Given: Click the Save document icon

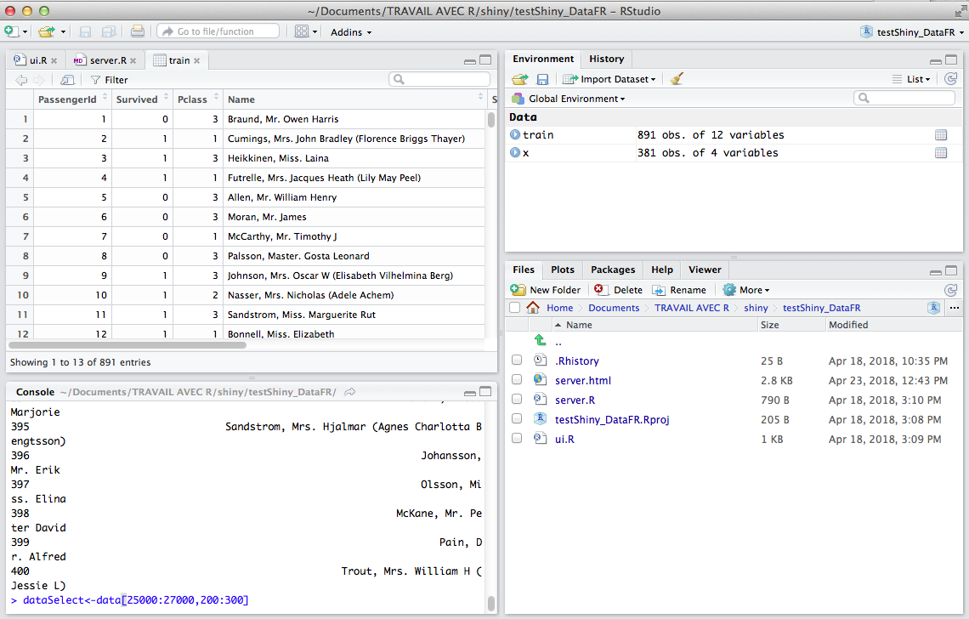Looking at the screenshot, I should click(85, 31).
